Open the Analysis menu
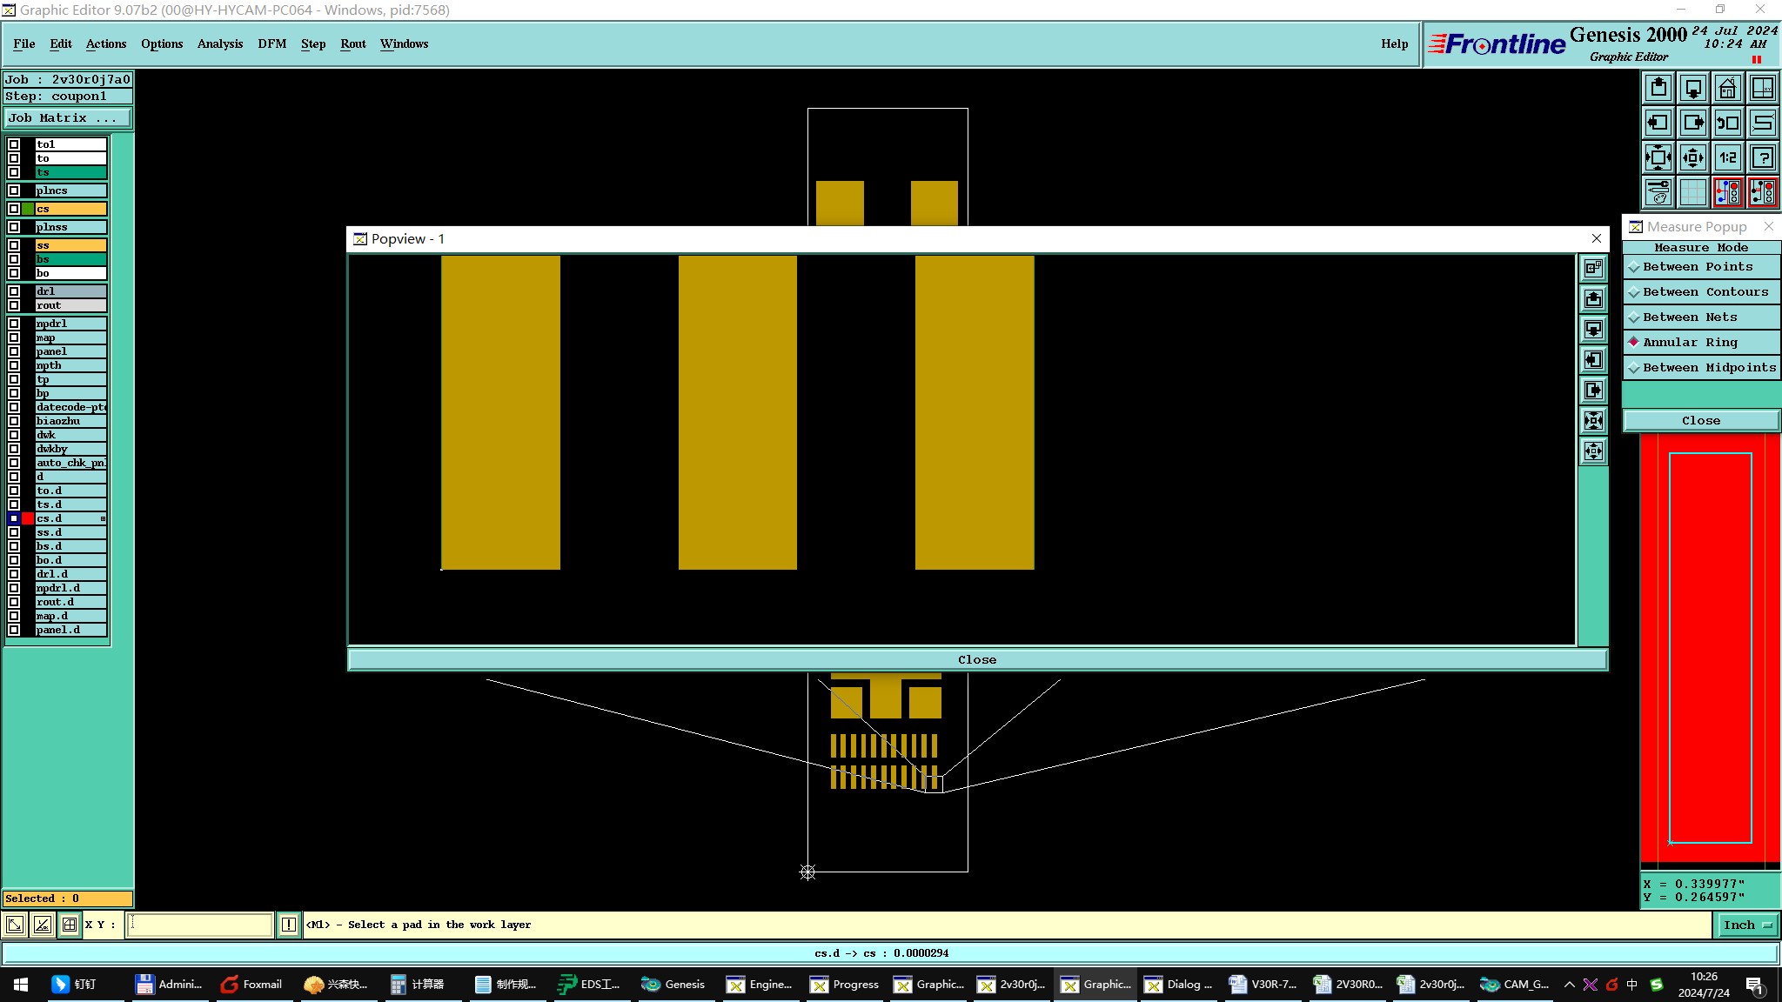Viewport: 1782px width, 1002px height. (x=219, y=43)
